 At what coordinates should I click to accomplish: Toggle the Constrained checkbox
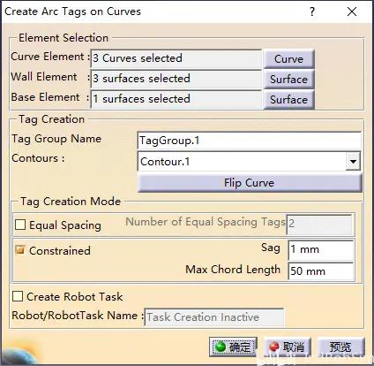pos(20,250)
